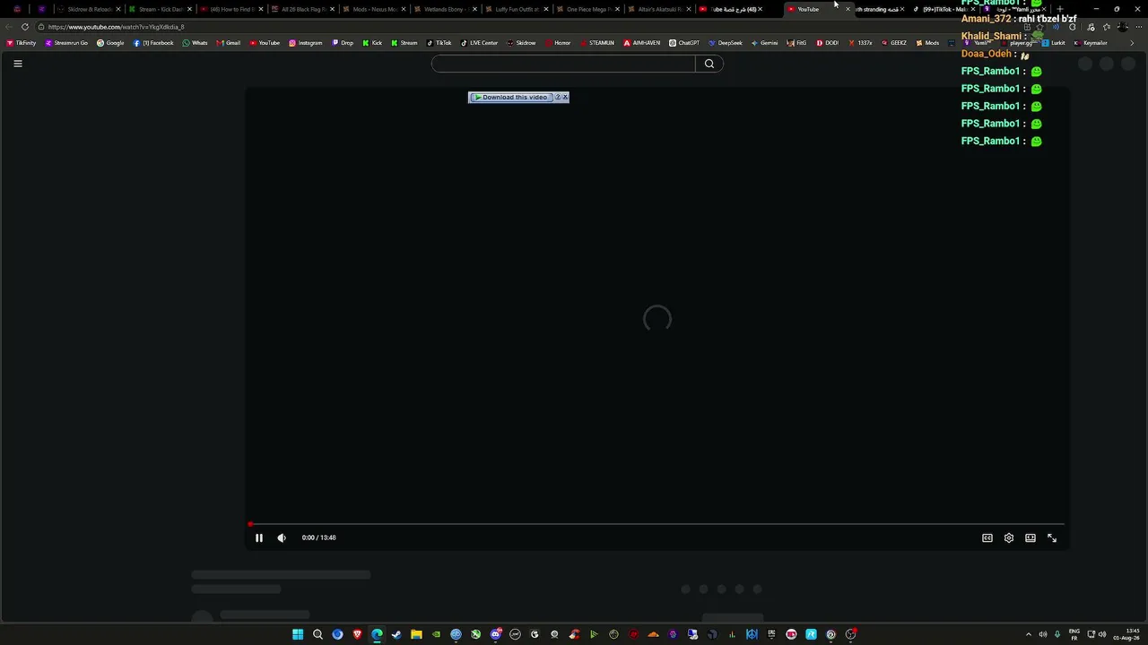Open the Windows Start menu
Screen dimensions: 1148x645
(x=298, y=634)
